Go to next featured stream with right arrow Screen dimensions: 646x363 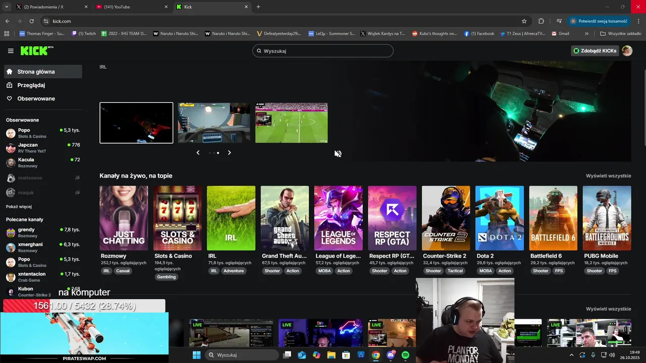[x=229, y=152]
